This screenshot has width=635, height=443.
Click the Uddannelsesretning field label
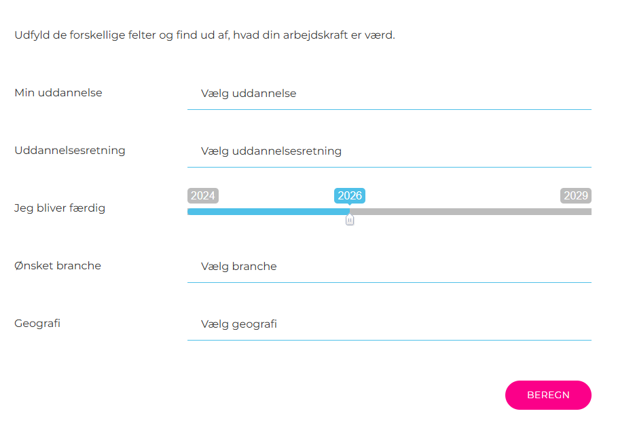pyautogui.click(x=69, y=150)
